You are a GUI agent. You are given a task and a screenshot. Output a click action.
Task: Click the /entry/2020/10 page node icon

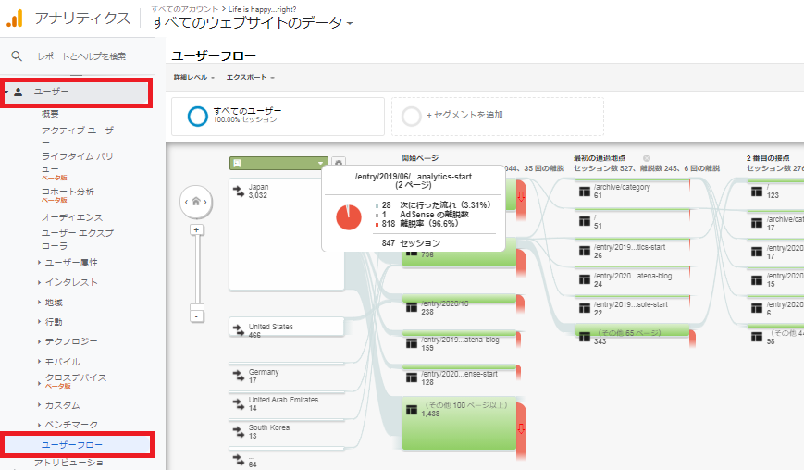click(412, 307)
